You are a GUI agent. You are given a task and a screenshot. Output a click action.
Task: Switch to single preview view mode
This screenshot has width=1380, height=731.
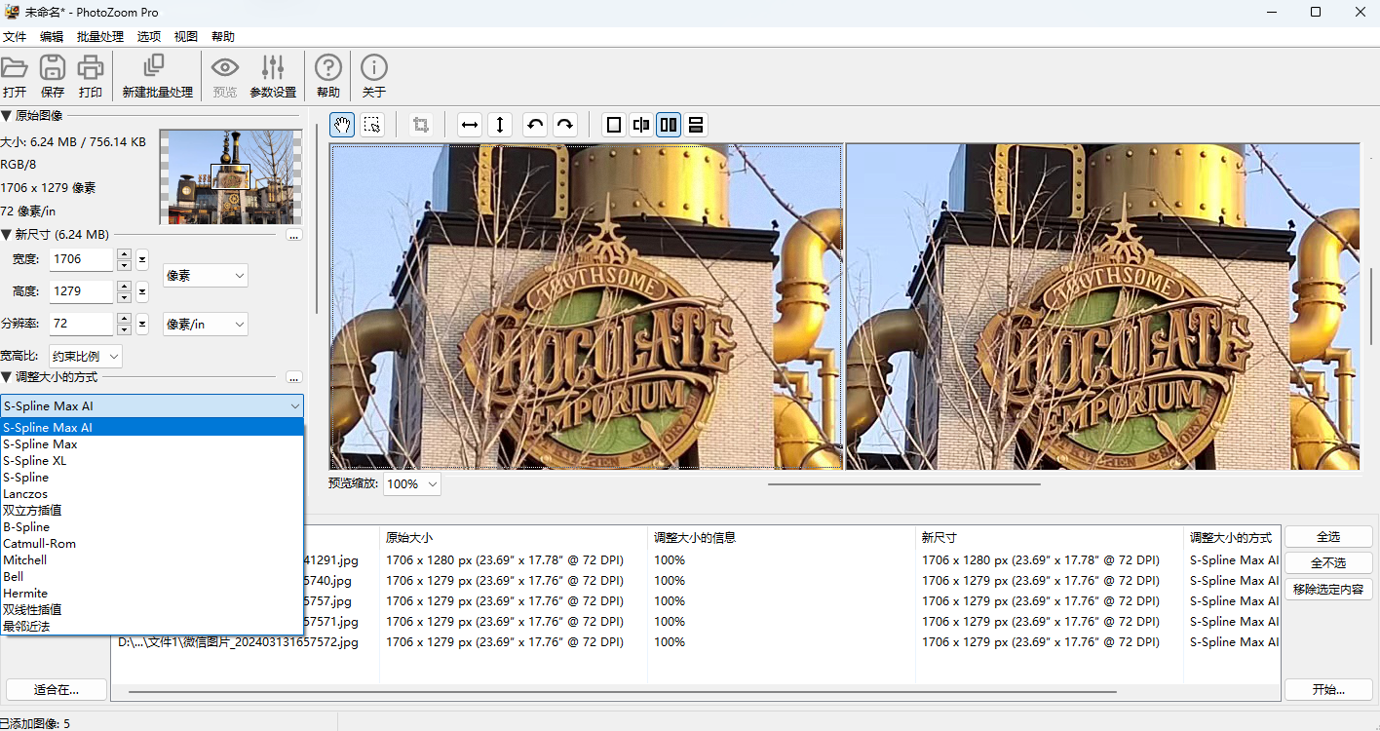click(614, 125)
